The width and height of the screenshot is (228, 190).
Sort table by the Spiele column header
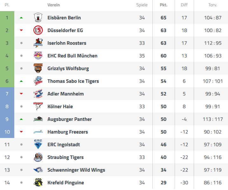(142, 5)
